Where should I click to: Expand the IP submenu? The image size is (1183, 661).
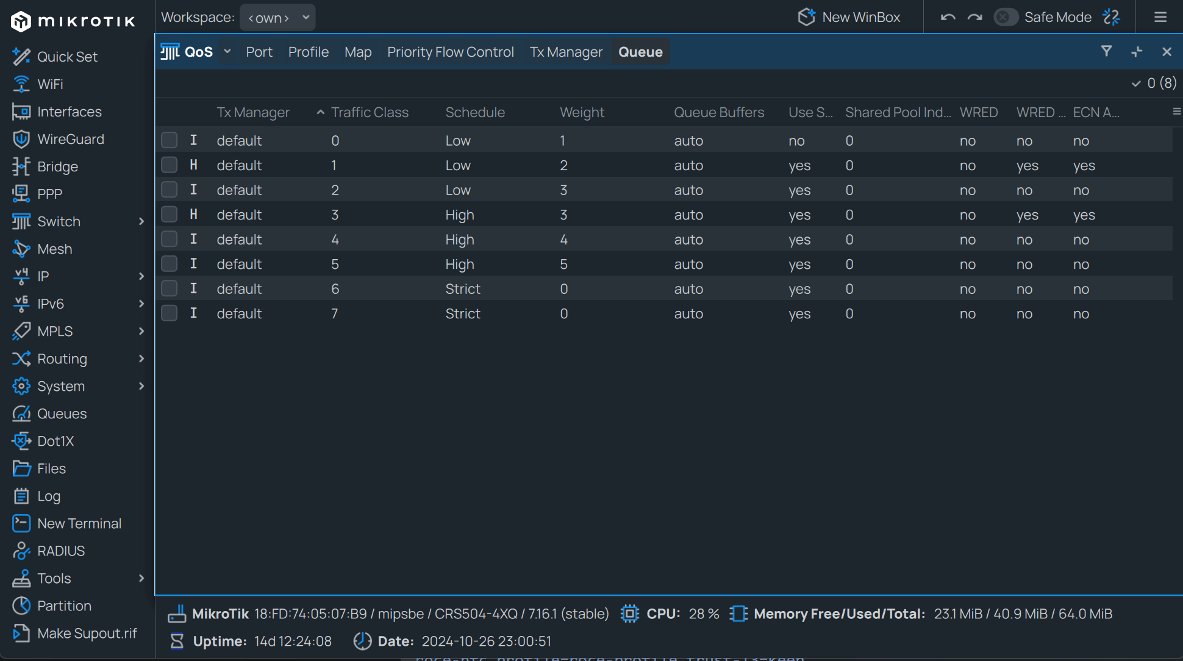(x=141, y=276)
